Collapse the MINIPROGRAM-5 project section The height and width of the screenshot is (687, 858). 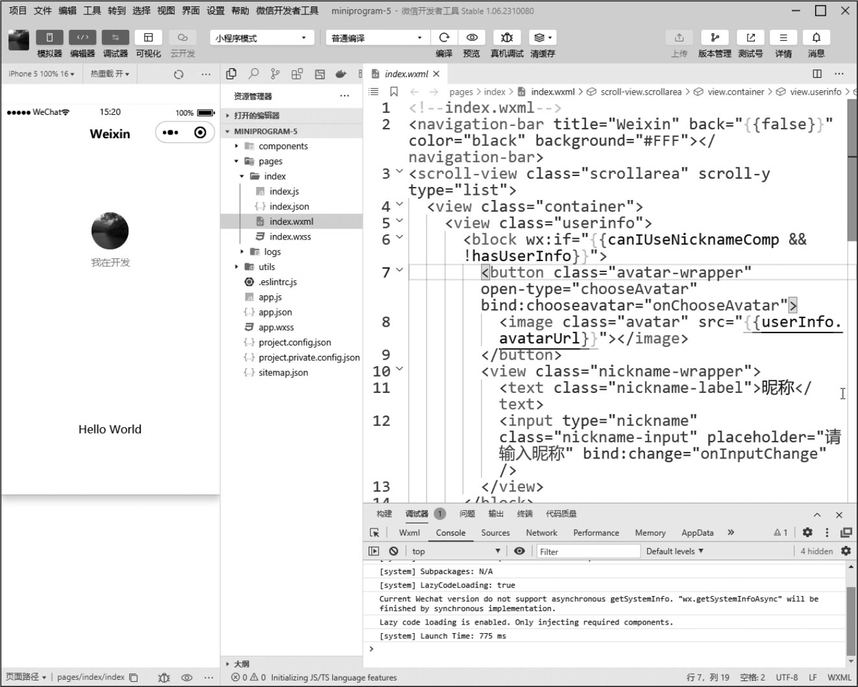click(x=291, y=131)
